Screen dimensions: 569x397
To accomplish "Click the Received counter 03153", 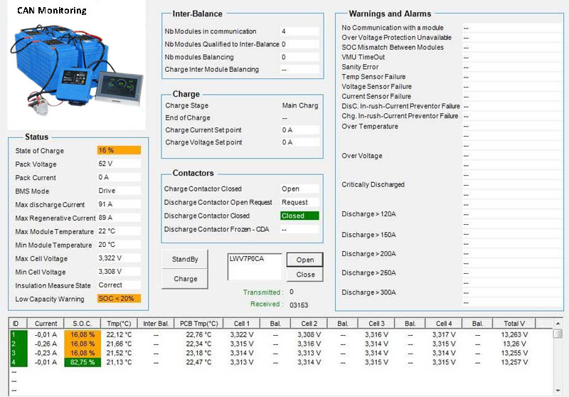I will (299, 305).
